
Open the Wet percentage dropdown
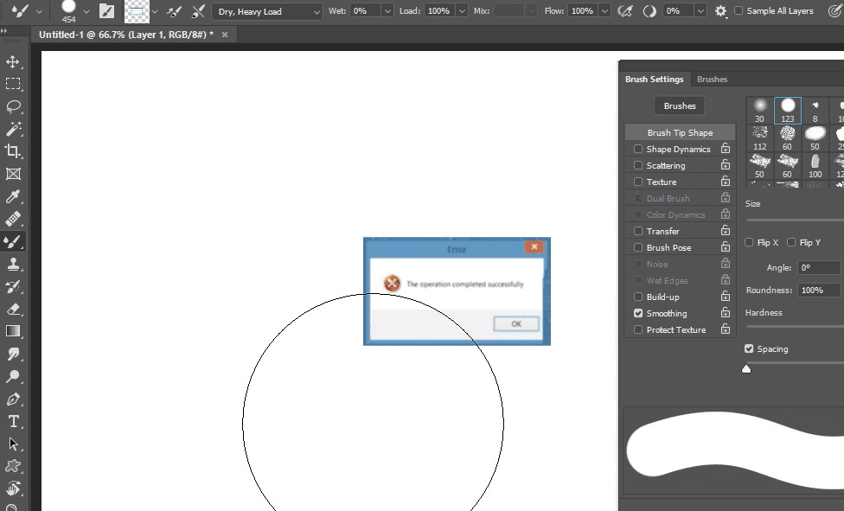(x=387, y=11)
